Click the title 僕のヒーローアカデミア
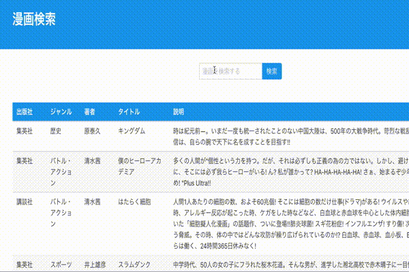 140,167
